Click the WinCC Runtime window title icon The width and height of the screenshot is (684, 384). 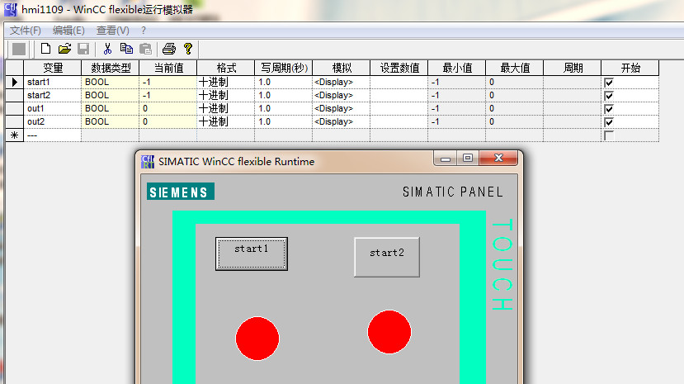tap(148, 162)
